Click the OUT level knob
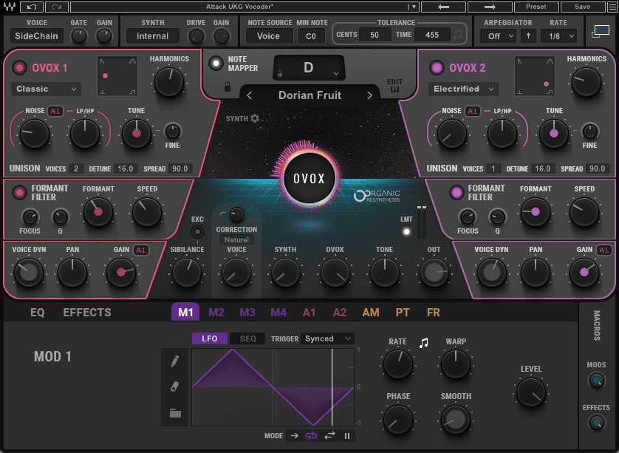Screen dimensions: 619x453 tap(434, 273)
